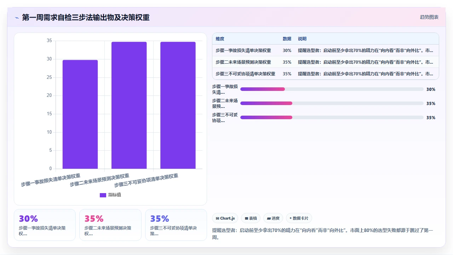Click the 步骤一事故损失清单决策权重 bar in chart

pyautogui.click(x=80, y=114)
